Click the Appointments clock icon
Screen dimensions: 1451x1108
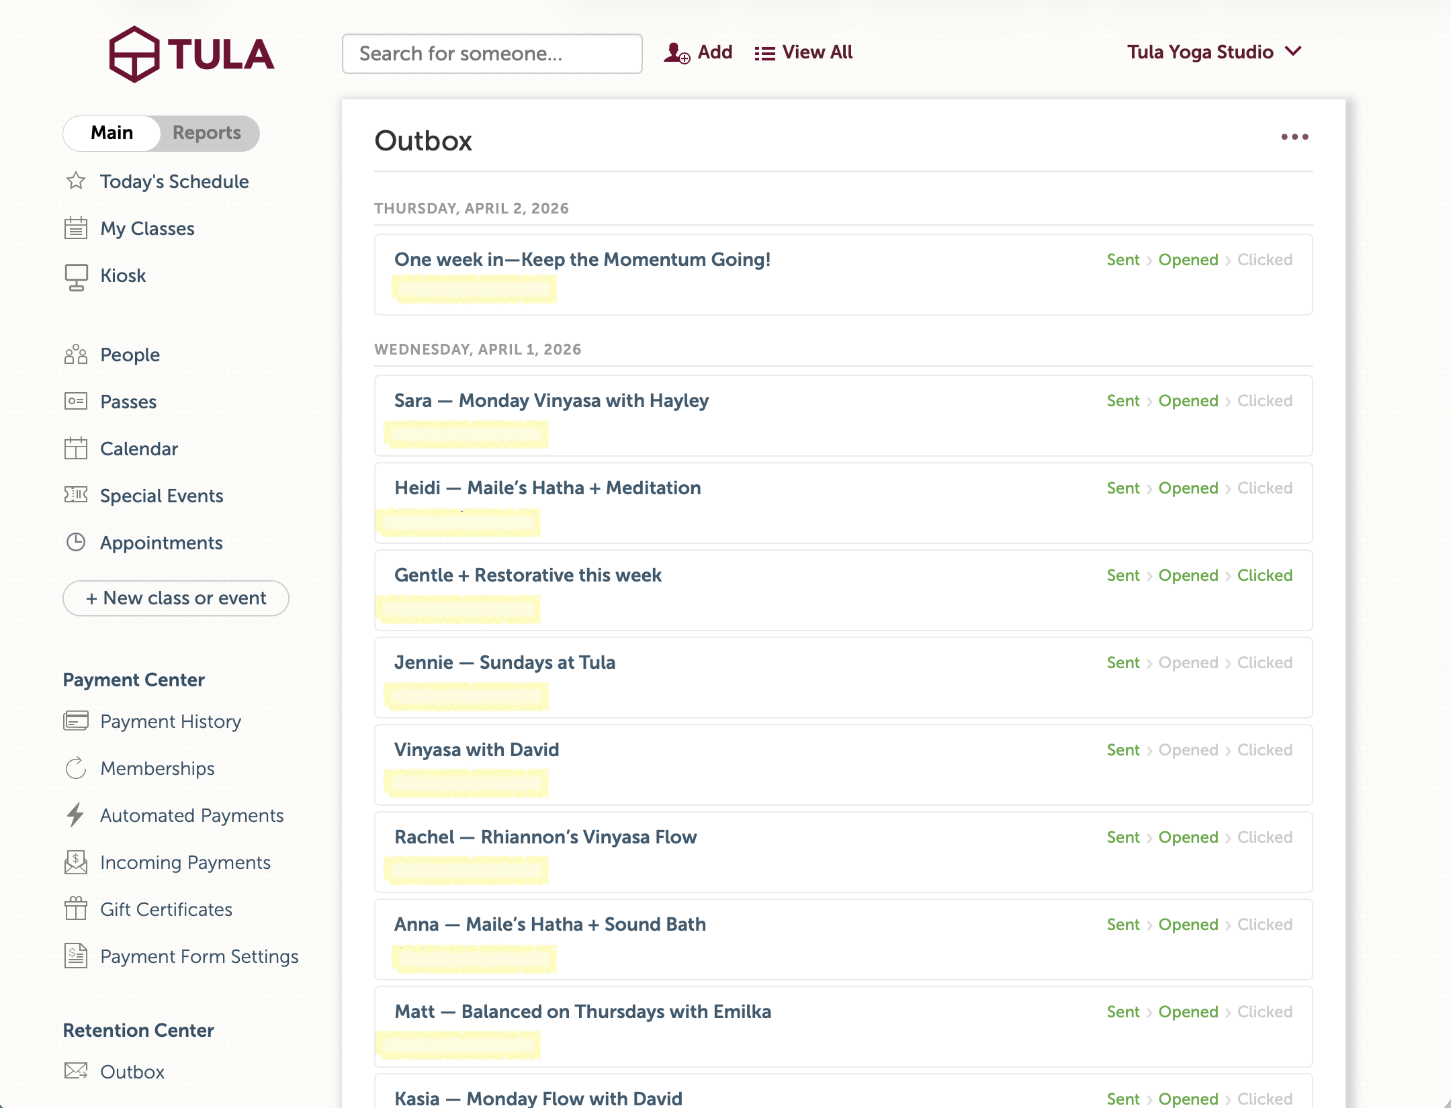click(x=76, y=543)
